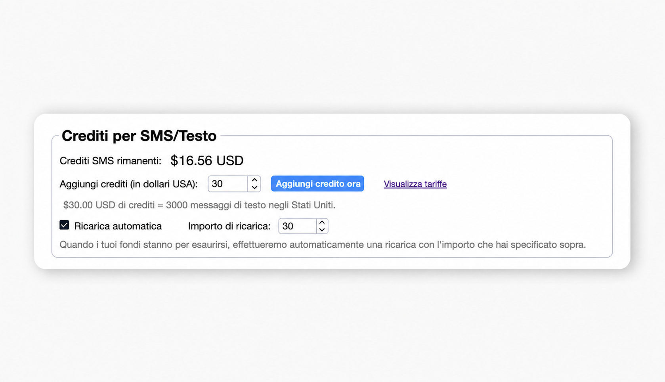Open the Visualizza tariffe link

[x=415, y=184]
